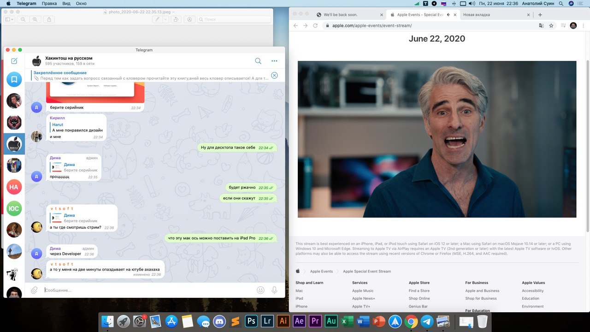Click sender name v t s o f t above стрим question
The height and width of the screenshot is (332, 590).
coord(62,208)
